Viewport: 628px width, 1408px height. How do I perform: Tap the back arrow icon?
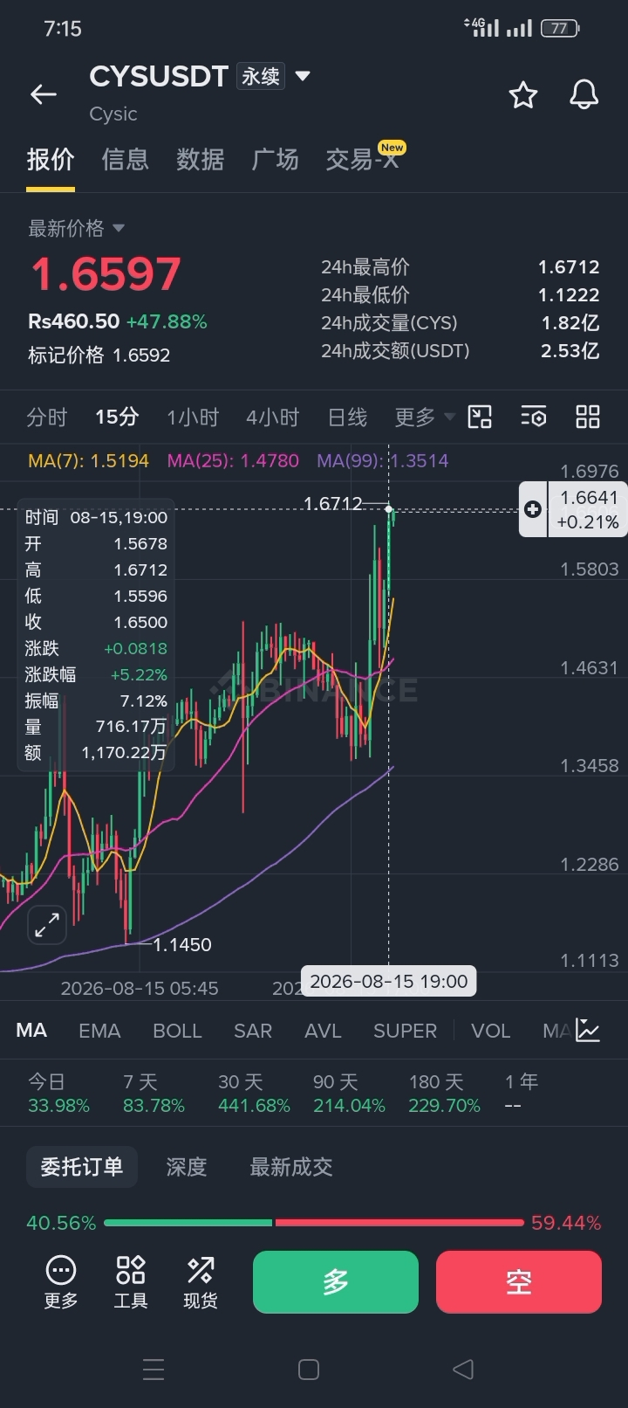click(44, 94)
